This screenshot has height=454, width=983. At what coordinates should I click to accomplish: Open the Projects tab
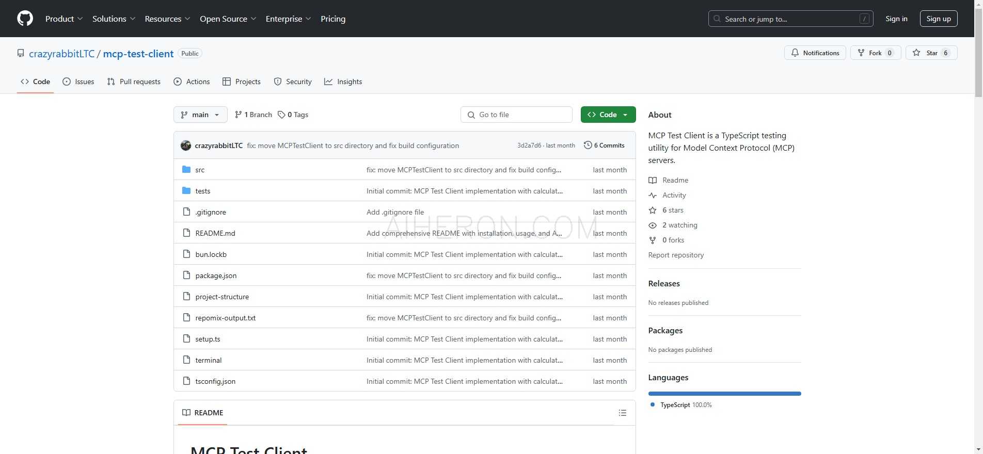[x=241, y=82]
